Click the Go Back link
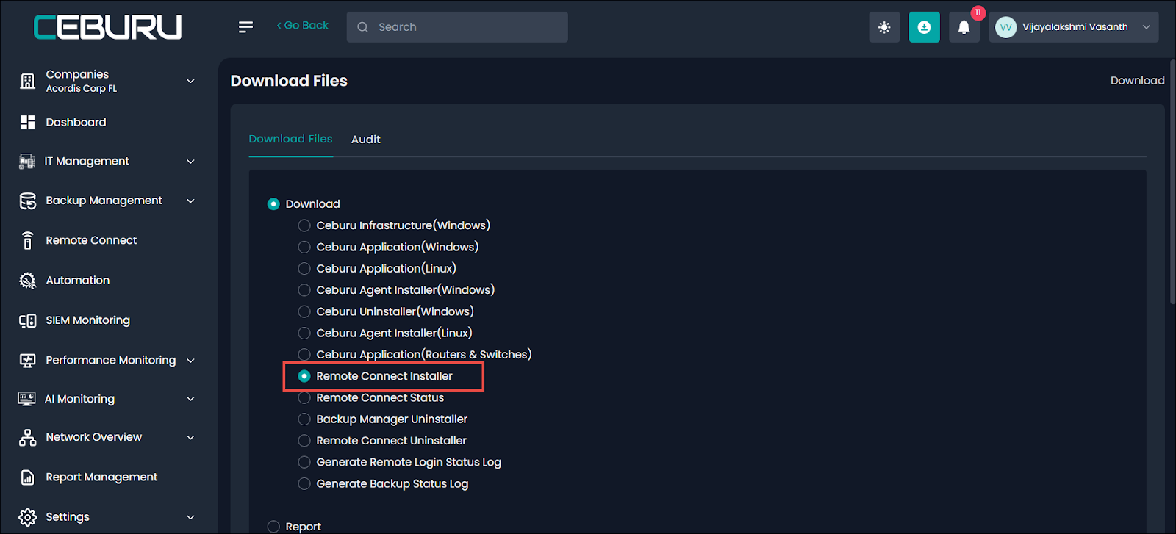The height and width of the screenshot is (534, 1176). 302,26
